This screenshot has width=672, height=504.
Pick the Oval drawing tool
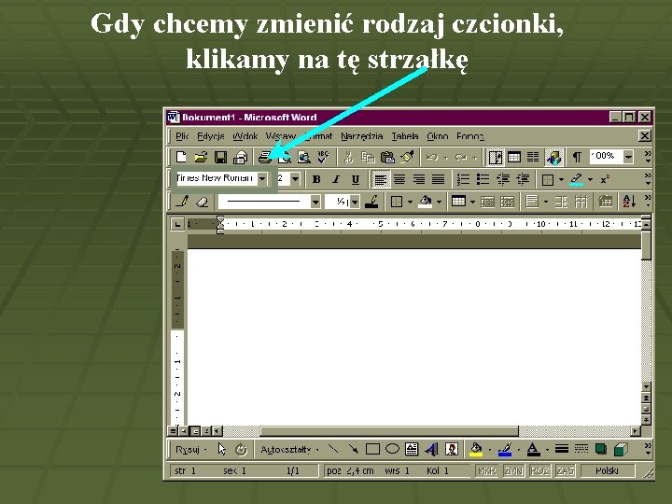[392, 449]
